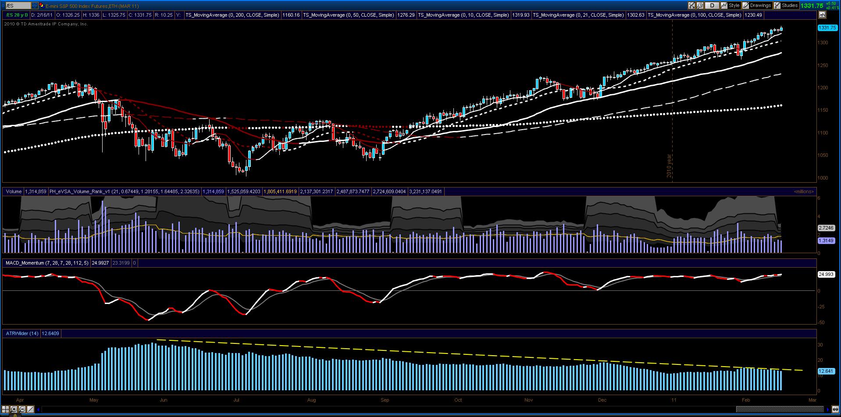Image resolution: width=841 pixels, height=417 pixels.
Task: Click the 1276.29 moving average value
Action: (x=406, y=15)
